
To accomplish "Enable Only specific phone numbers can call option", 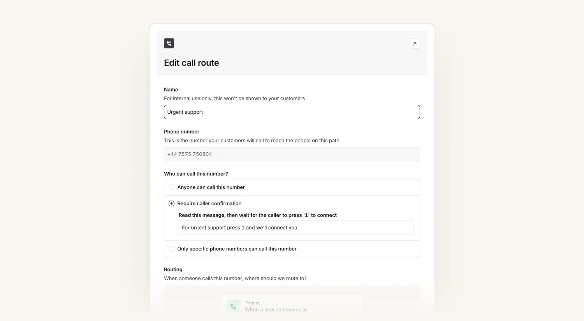I will [x=171, y=249].
